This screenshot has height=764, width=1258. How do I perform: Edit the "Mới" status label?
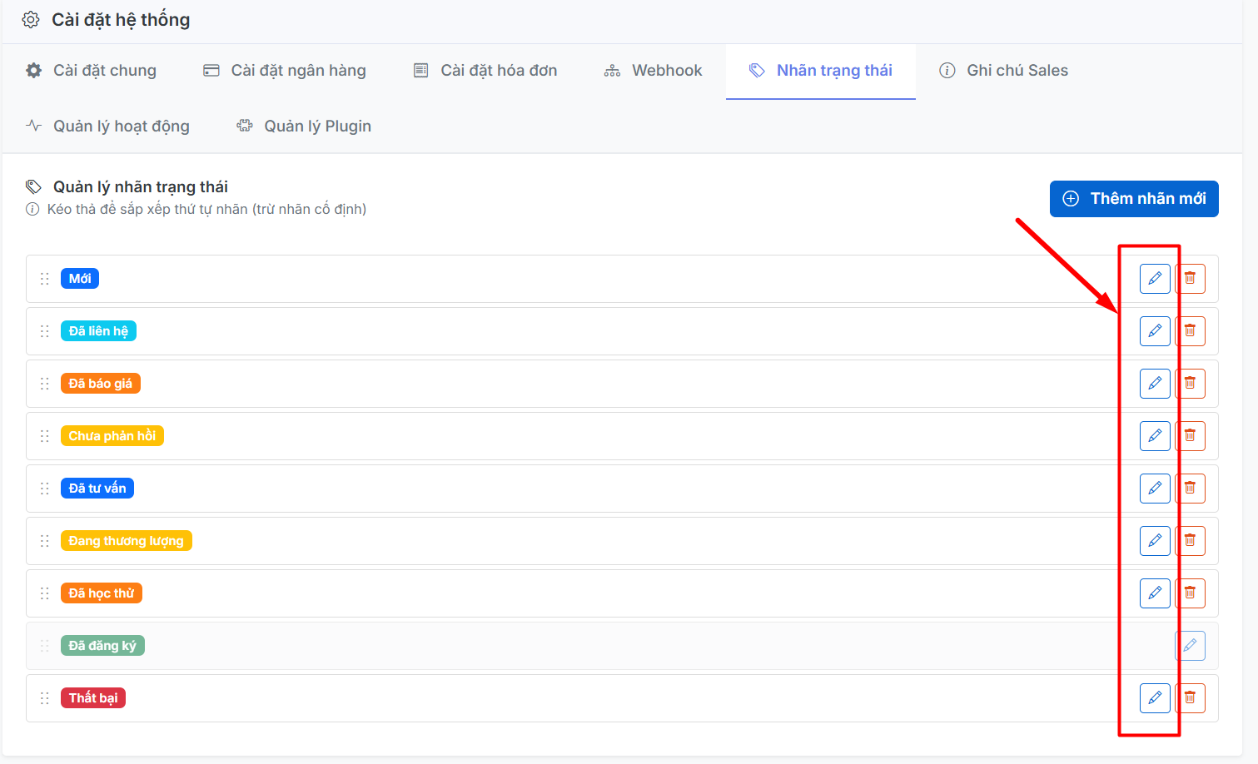[x=1154, y=279]
